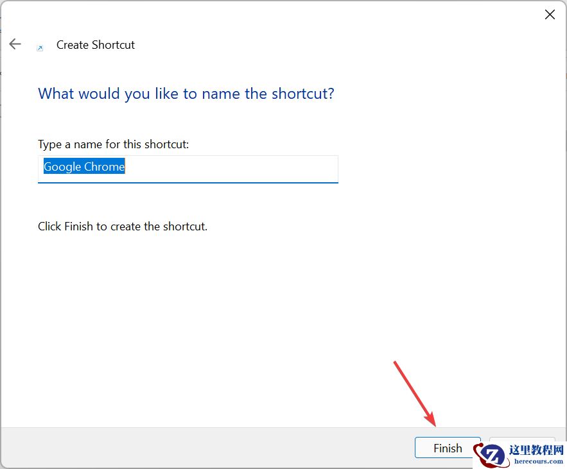
Task: Click the Create Shortcut title icon
Action: click(40, 48)
